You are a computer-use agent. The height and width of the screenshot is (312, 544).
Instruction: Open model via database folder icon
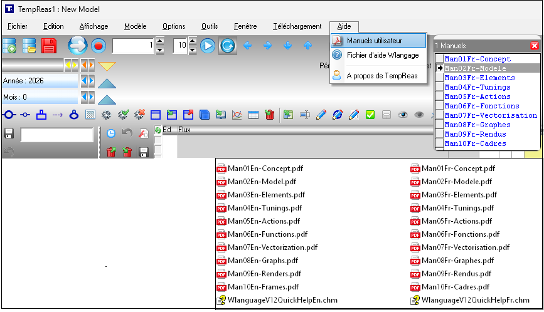[29, 46]
